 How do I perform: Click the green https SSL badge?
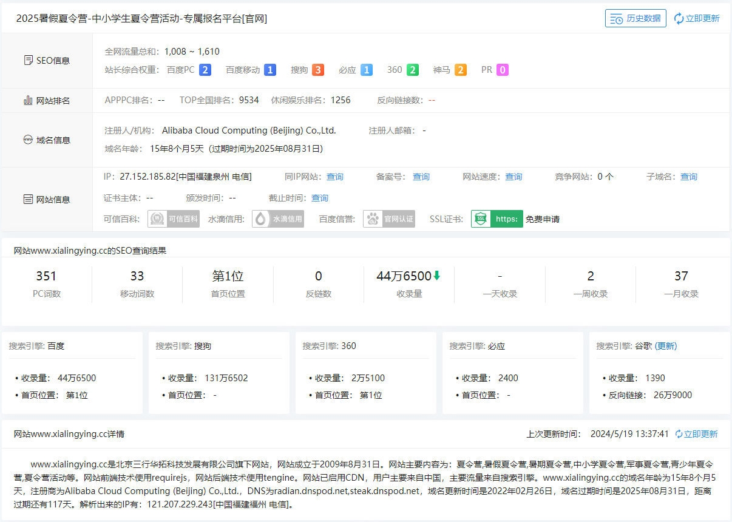[x=497, y=219]
